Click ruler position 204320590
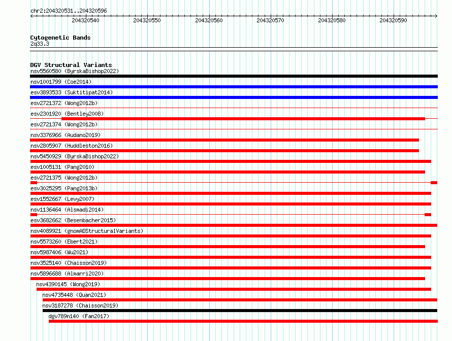452x341 pixels. (x=393, y=20)
